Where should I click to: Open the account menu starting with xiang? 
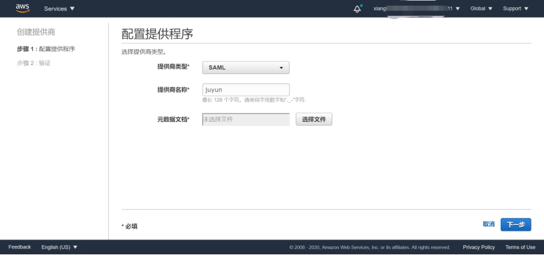tap(417, 9)
